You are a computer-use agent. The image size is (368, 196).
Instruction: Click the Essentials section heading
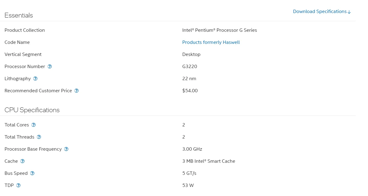(x=19, y=15)
